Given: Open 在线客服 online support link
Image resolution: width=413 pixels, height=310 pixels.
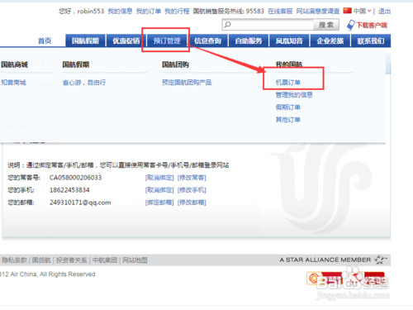Looking at the screenshot, I should (280, 11).
